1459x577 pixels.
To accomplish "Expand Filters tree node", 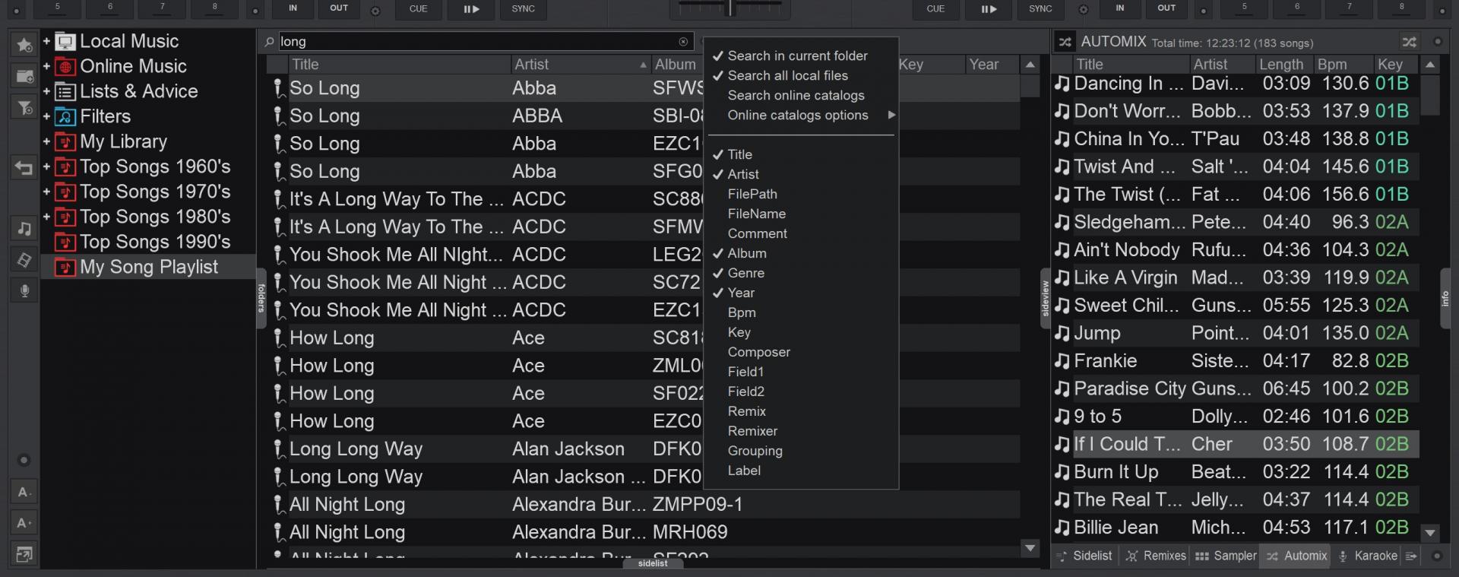I will click(46, 117).
